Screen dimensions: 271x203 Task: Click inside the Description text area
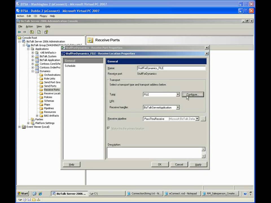click(x=154, y=153)
